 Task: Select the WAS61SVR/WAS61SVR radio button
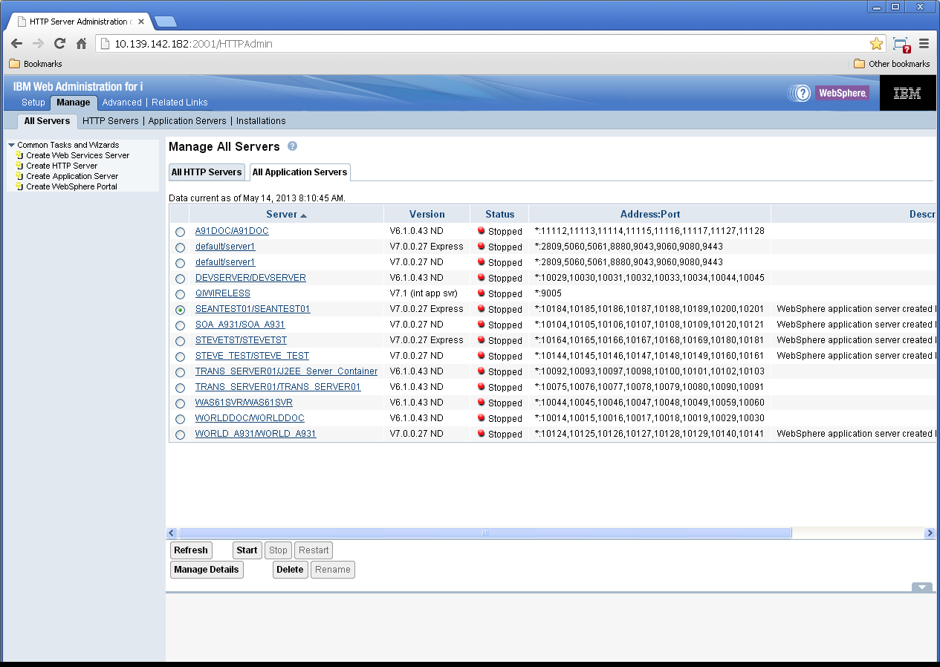point(180,403)
